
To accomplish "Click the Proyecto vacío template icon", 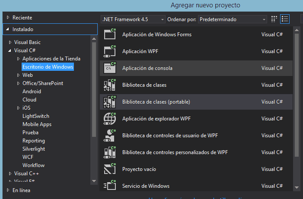I will (x=110, y=169).
